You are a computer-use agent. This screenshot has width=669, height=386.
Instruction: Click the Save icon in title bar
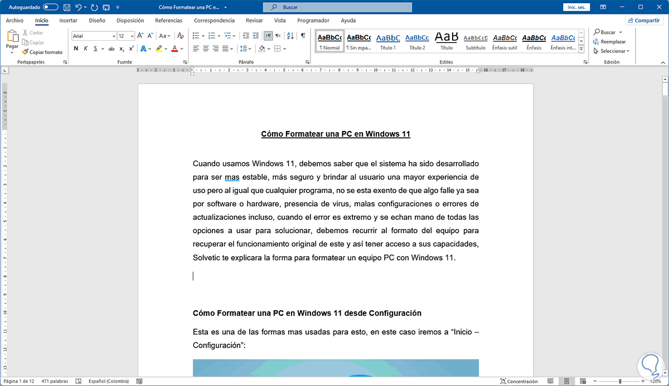[67, 8]
